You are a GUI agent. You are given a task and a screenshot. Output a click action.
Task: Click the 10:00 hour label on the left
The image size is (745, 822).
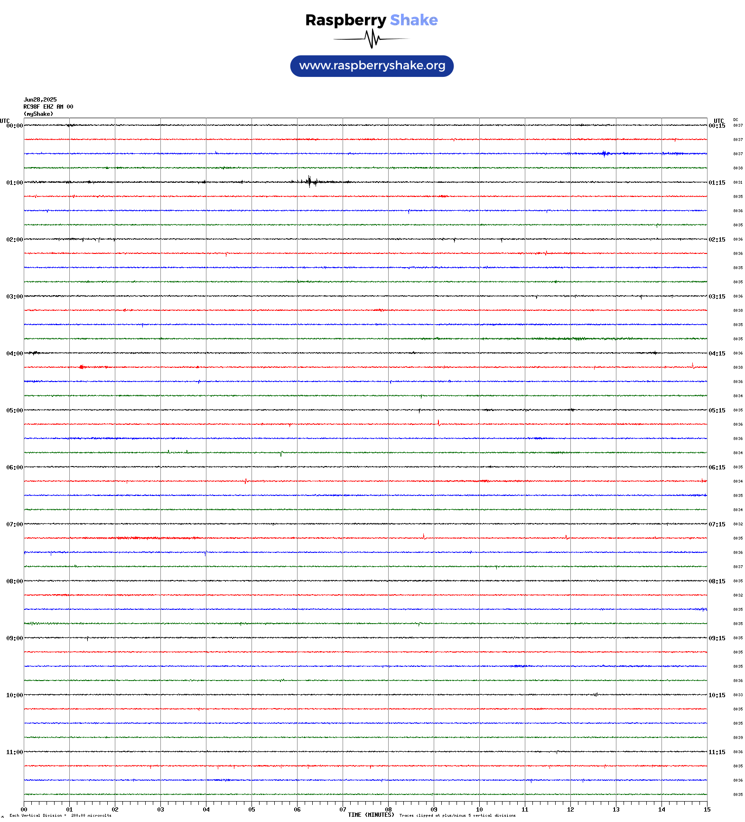pos(14,695)
